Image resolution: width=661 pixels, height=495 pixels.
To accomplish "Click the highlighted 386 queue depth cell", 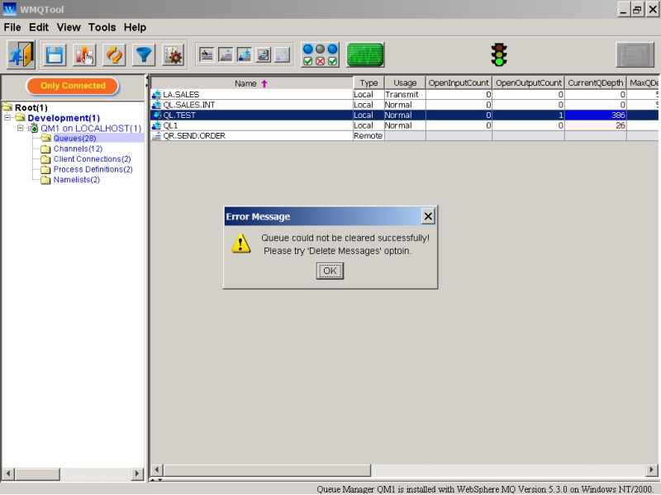I will coord(595,115).
